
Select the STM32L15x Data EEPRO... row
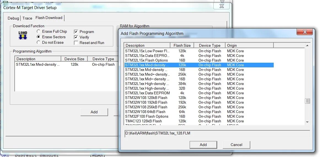pos(199,56)
